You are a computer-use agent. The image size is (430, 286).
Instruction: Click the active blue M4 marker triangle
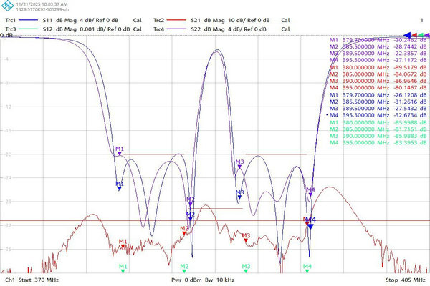point(310,226)
